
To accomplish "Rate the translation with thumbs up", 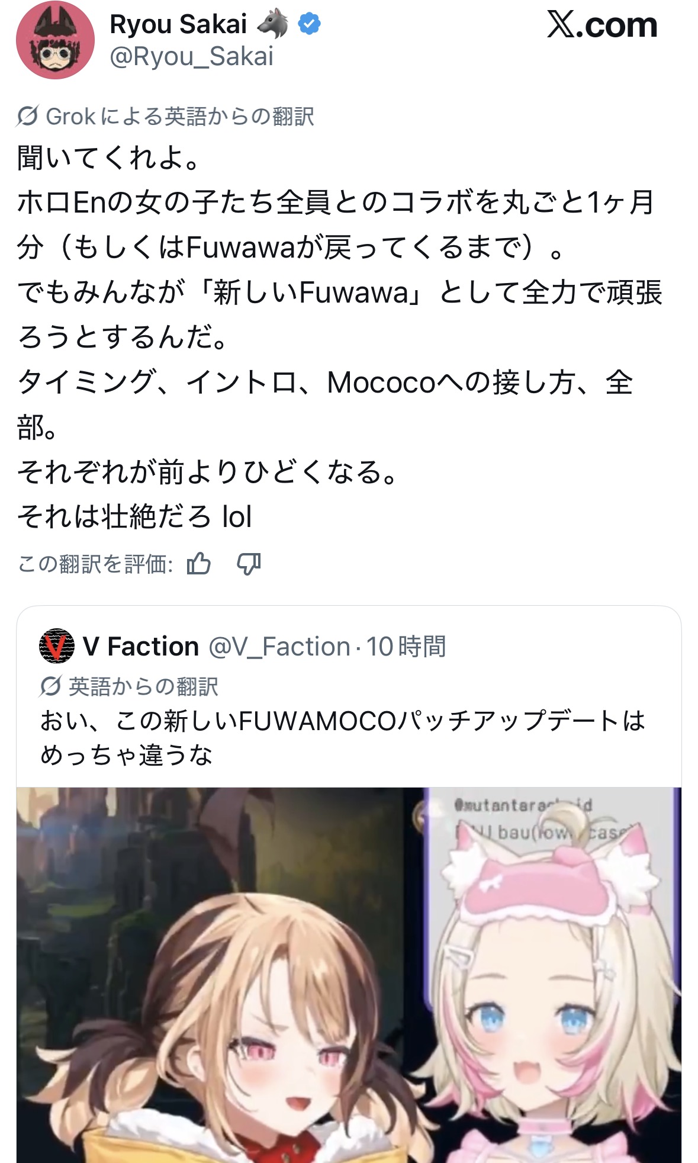I will click(x=198, y=564).
